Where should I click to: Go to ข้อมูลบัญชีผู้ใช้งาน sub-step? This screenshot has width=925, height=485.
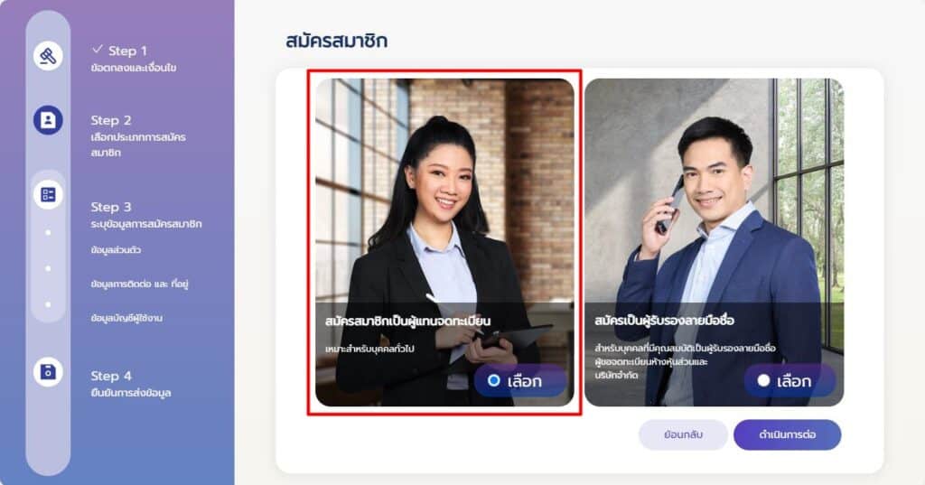(x=126, y=318)
